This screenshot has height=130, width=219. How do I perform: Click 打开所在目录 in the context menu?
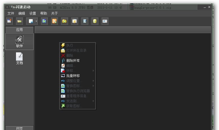click(77, 51)
